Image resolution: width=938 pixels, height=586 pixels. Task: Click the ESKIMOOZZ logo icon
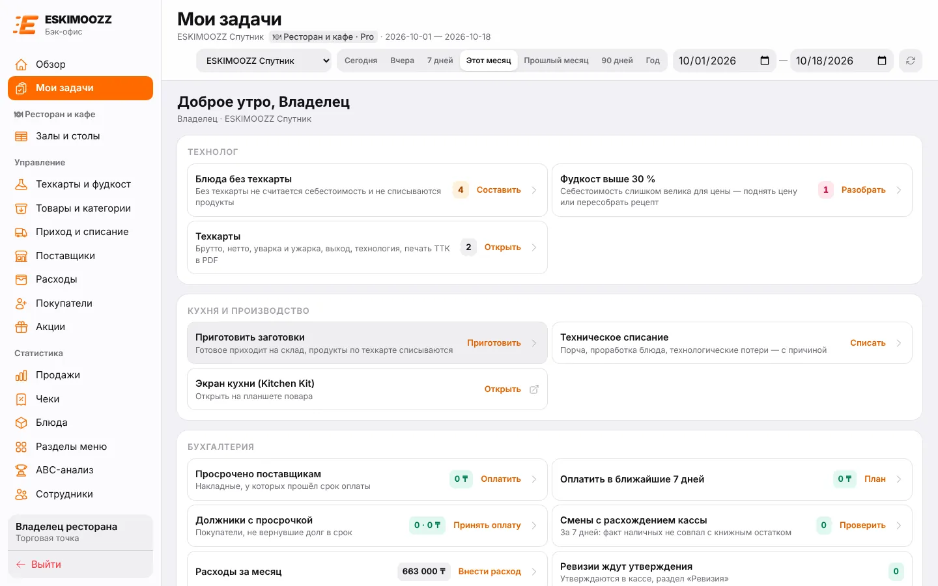point(26,25)
